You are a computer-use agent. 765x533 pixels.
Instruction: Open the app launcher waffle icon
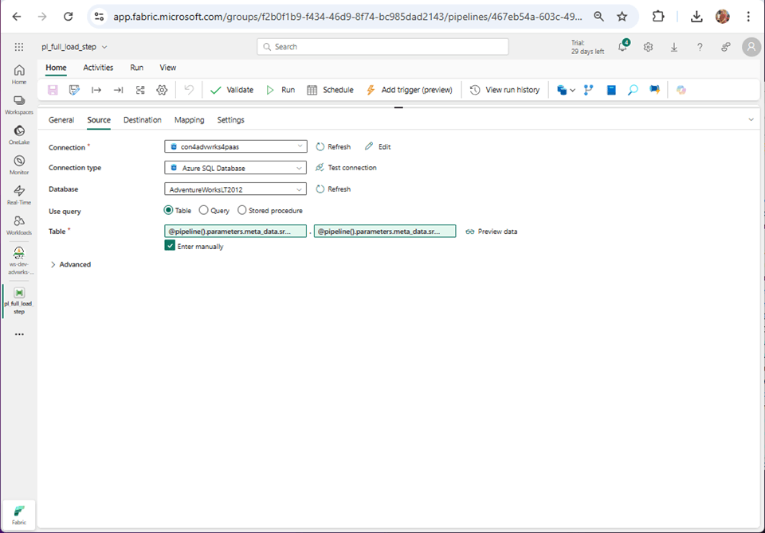point(19,47)
